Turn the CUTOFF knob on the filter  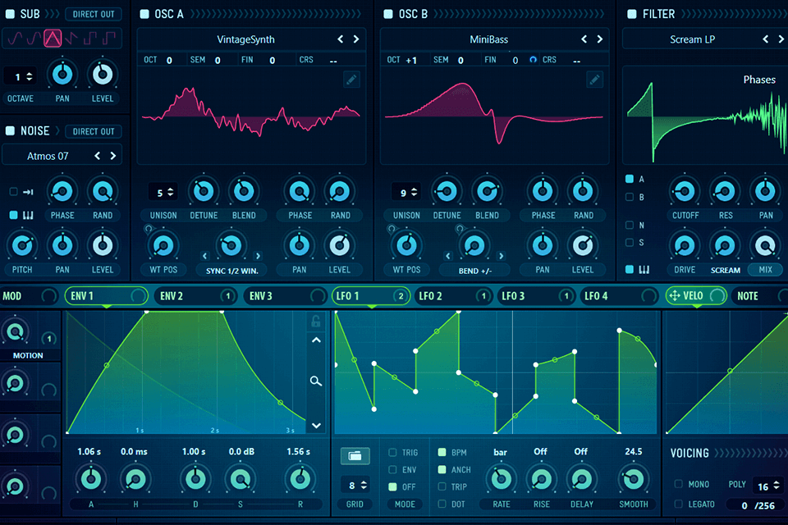tap(685, 191)
